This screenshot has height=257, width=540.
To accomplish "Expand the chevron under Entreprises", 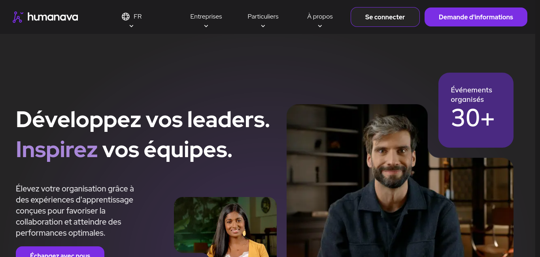I will [x=206, y=26].
